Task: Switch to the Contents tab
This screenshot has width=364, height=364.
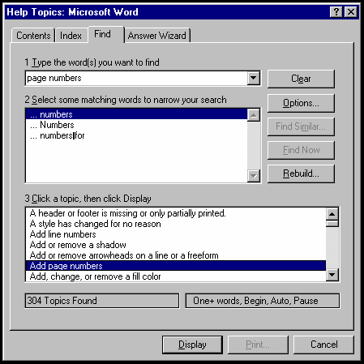Action: tap(33, 36)
